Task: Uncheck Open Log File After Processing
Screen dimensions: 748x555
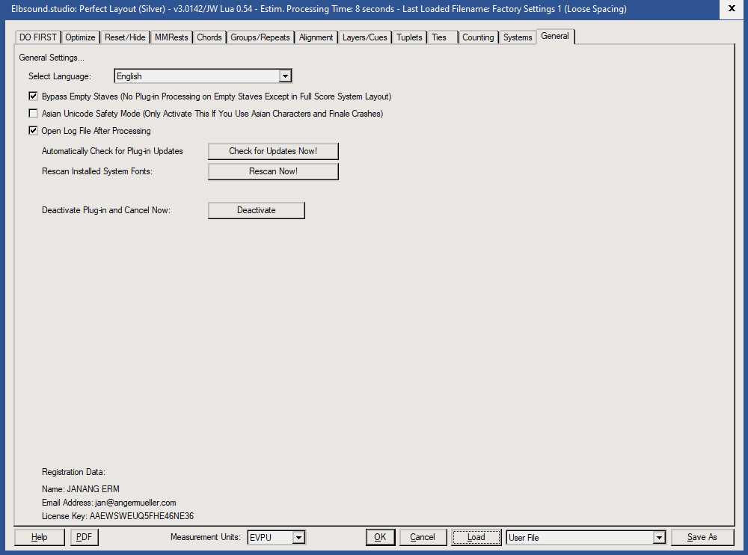Action: coord(33,130)
